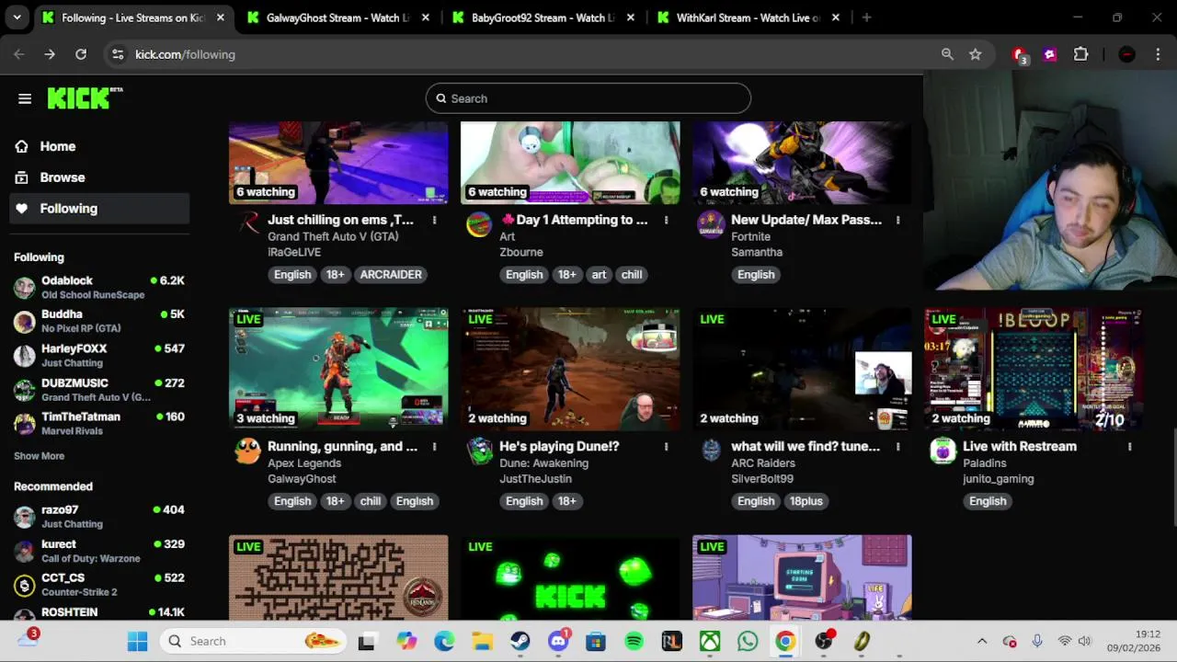Open JustTheJustin Dune stream thumbnail
Image resolution: width=1177 pixels, height=662 pixels.
570,369
